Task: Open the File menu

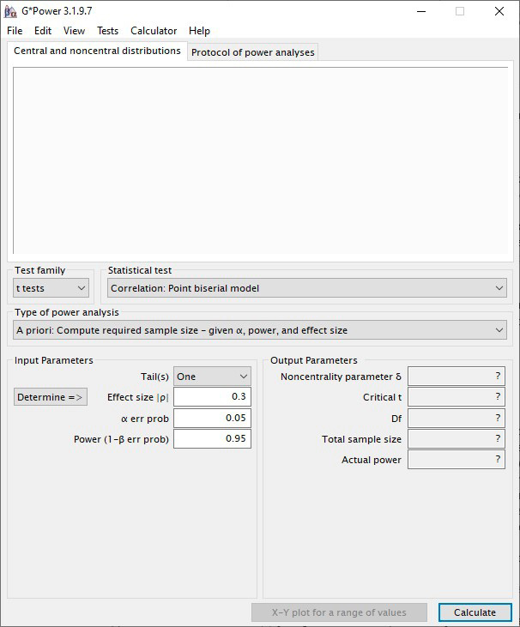Action: point(15,31)
